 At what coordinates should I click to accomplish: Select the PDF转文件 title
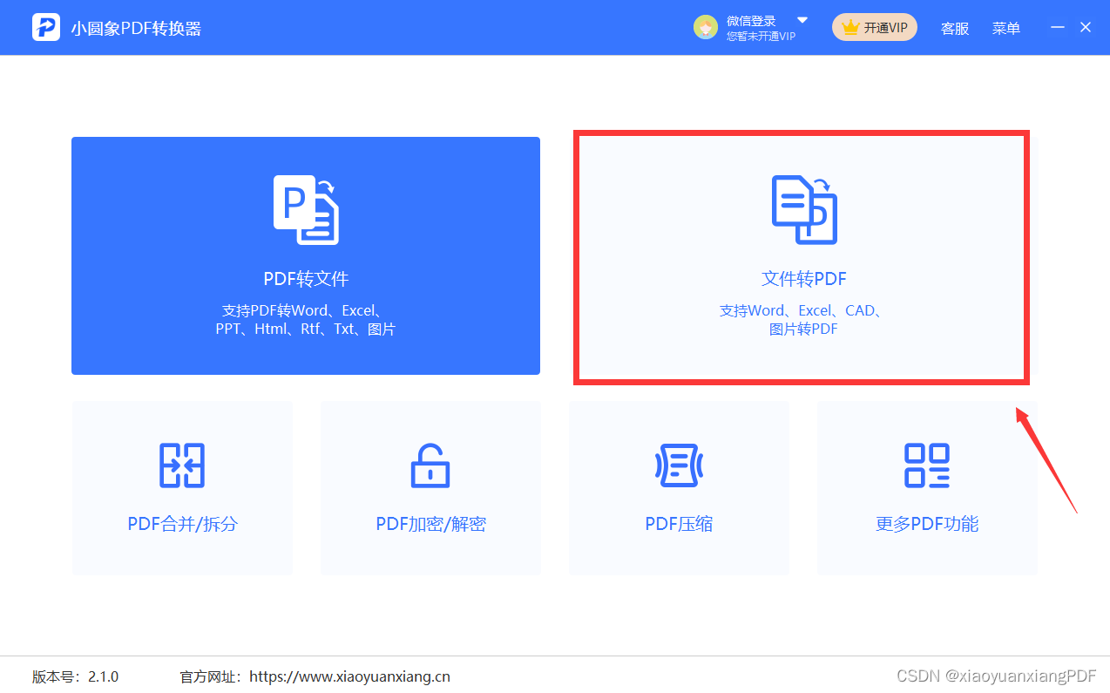pyautogui.click(x=306, y=279)
